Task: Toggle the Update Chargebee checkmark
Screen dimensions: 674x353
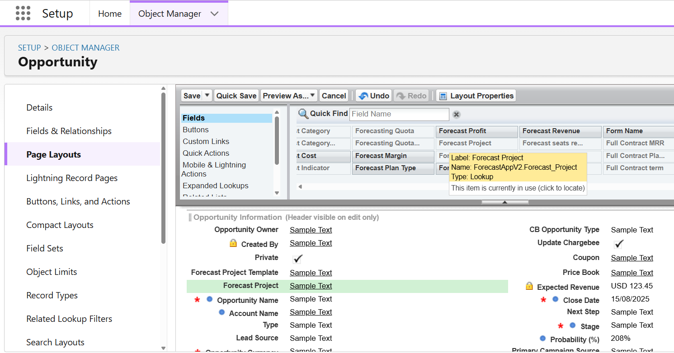Action: tap(618, 244)
